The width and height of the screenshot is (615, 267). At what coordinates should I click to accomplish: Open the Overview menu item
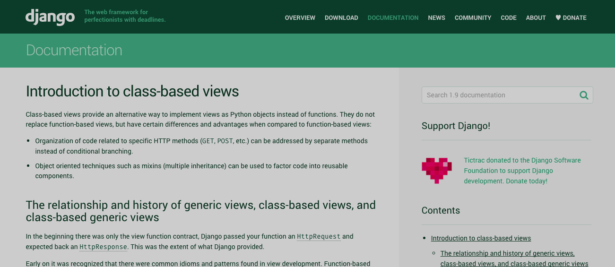(300, 17)
